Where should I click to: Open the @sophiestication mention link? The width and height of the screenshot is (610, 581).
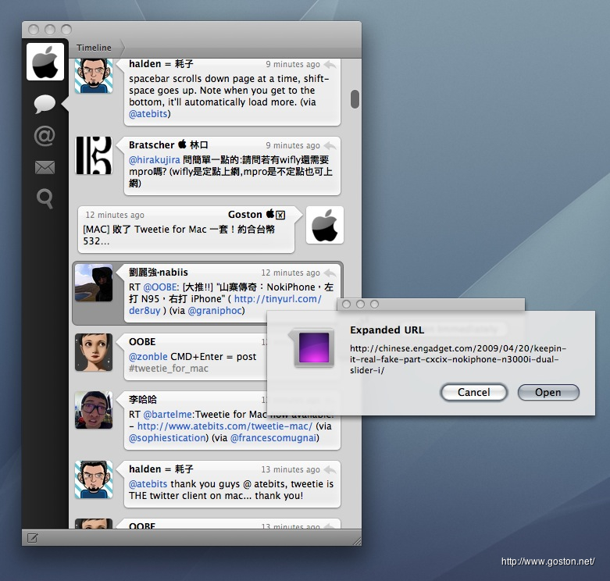(167, 438)
